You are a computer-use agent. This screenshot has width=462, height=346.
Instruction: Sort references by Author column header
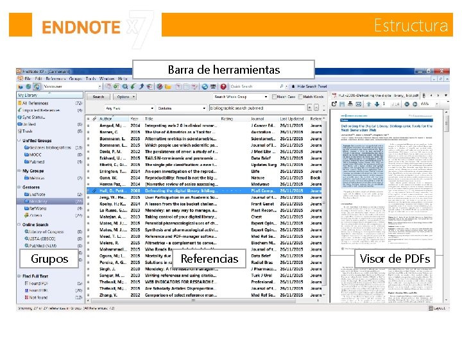[x=113, y=119]
